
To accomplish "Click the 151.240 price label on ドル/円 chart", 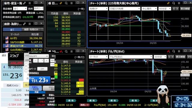I will pyautogui.click(x=186, y=72).
